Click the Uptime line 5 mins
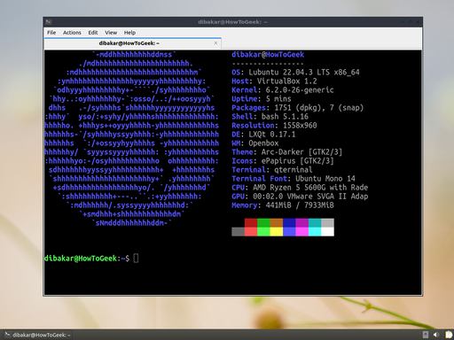The width and height of the screenshot is (454, 340). point(262,99)
